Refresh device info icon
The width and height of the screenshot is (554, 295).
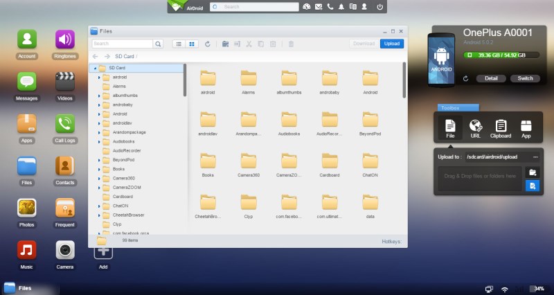(x=465, y=78)
